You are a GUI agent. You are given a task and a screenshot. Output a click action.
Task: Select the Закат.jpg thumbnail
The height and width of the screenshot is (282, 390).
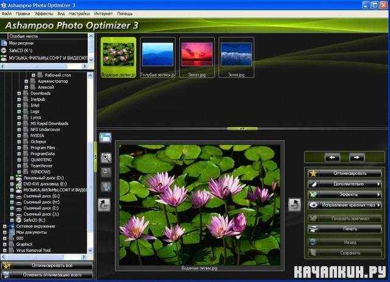[197, 57]
